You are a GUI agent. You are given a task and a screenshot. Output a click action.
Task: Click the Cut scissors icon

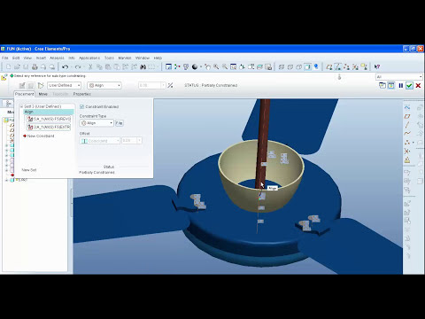click(90, 67)
